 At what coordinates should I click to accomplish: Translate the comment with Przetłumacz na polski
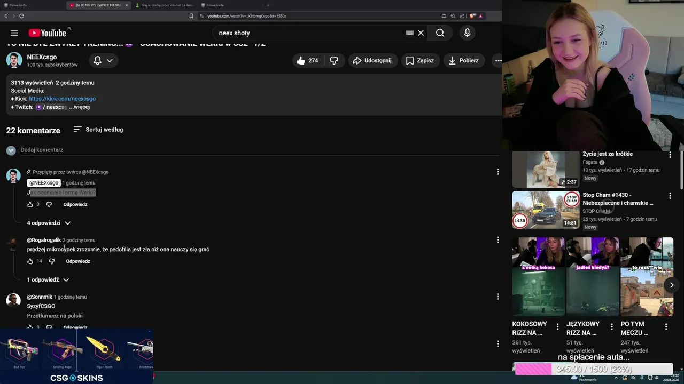pyautogui.click(x=55, y=316)
